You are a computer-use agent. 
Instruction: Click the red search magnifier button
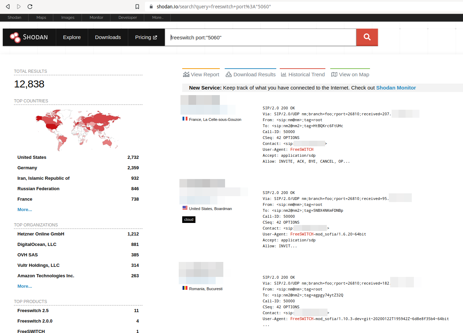[x=367, y=37]
